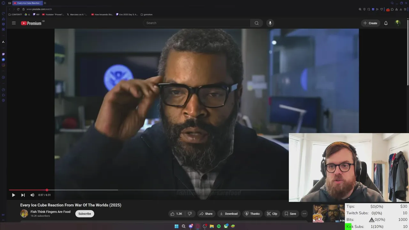The image size is (409, 230).
Task: Click the snapshot capture icon in toolbar
Action: 368,9
